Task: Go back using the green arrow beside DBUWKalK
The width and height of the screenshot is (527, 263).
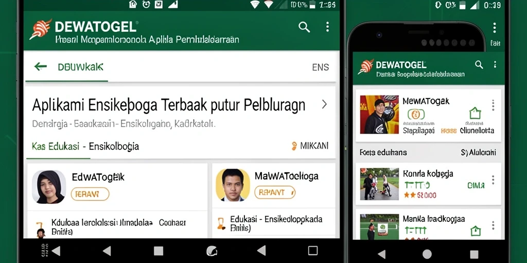Action: (x=40, y=66)
